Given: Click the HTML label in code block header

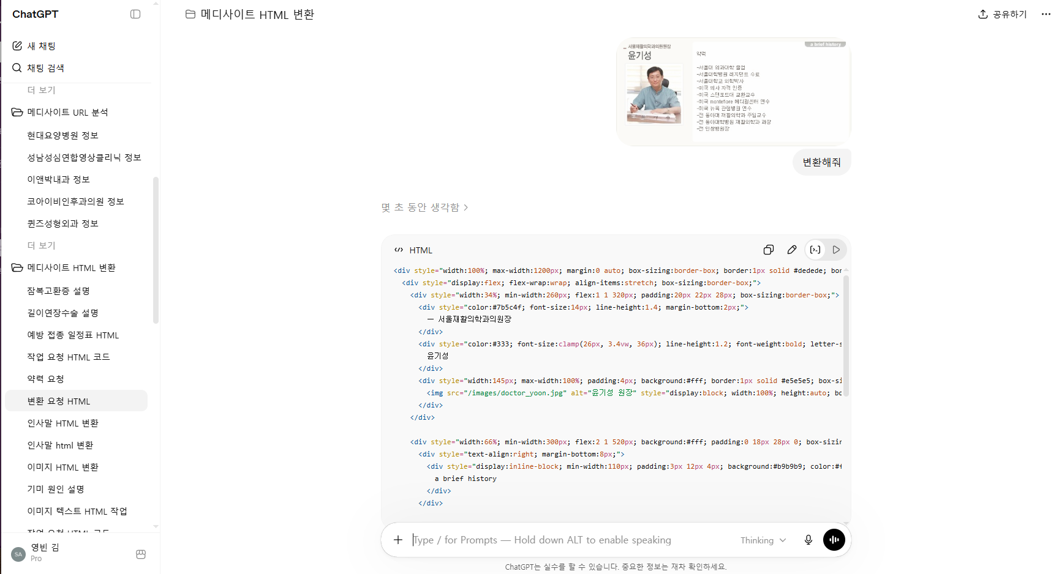Looking at the screenshot, I should click(421, 250).
